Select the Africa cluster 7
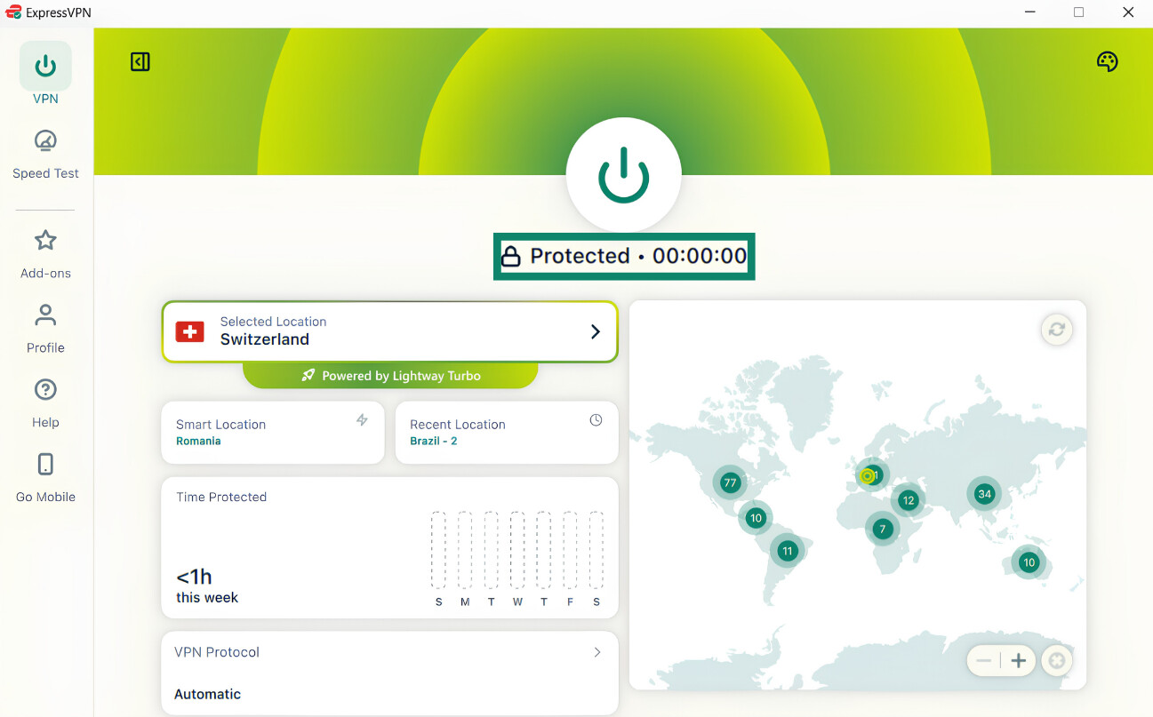 coord(883,530)
